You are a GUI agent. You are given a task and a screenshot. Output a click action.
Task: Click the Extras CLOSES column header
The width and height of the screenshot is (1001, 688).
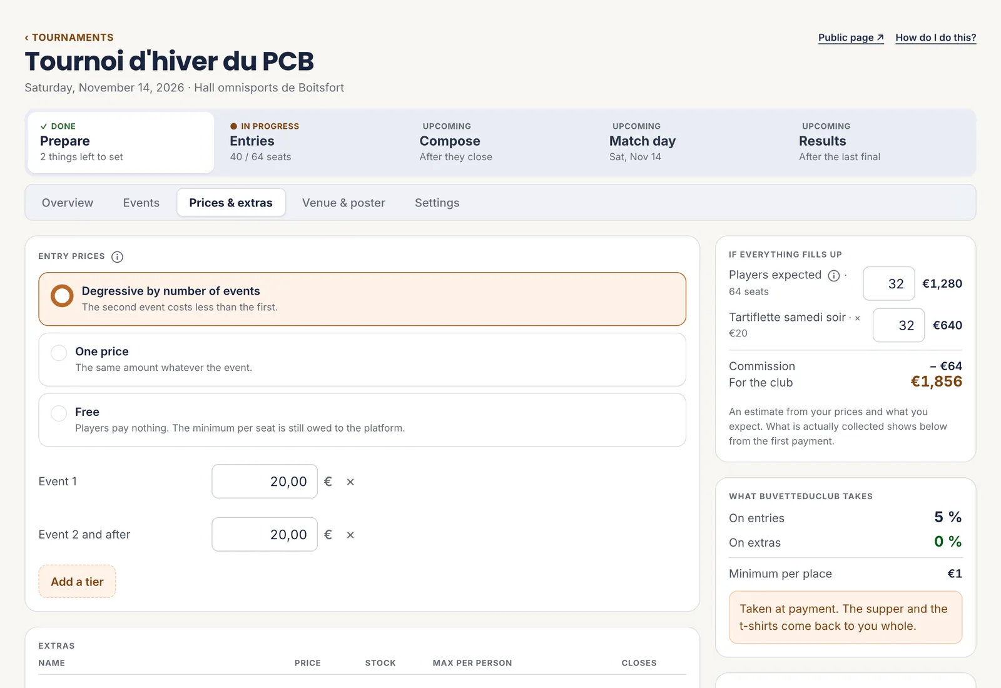coord(639,663)
